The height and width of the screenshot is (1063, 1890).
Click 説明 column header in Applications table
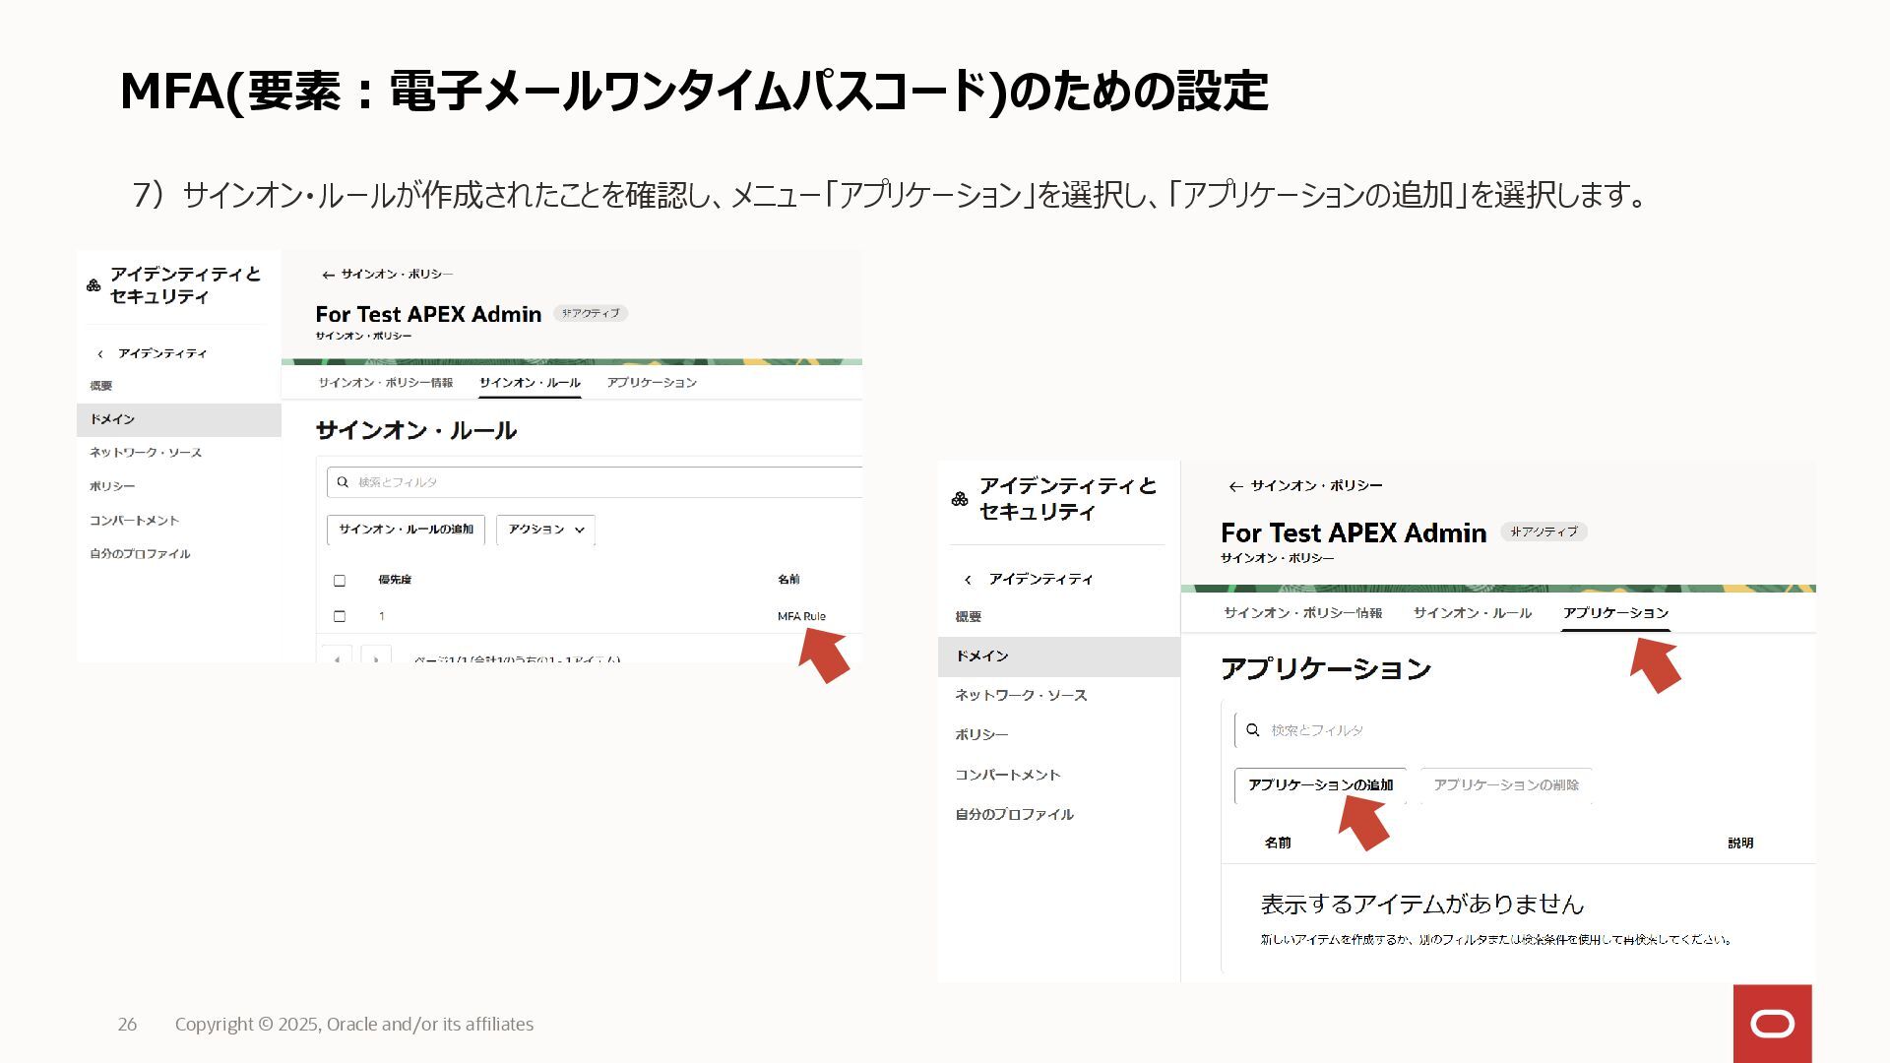pyautogui.click(x=1740, y=844)
